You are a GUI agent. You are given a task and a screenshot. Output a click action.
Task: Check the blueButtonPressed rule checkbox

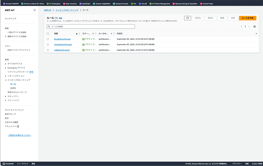click(48, 39)
